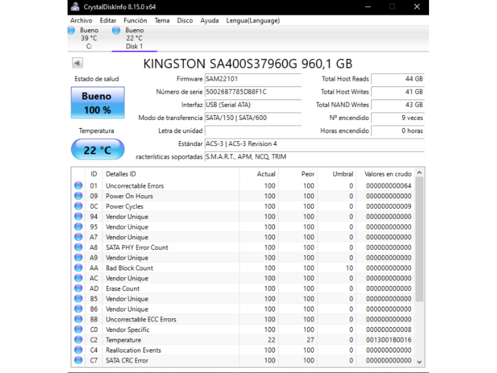
Task: Click the status orb for ID B5 row
Action: (78, 299)
